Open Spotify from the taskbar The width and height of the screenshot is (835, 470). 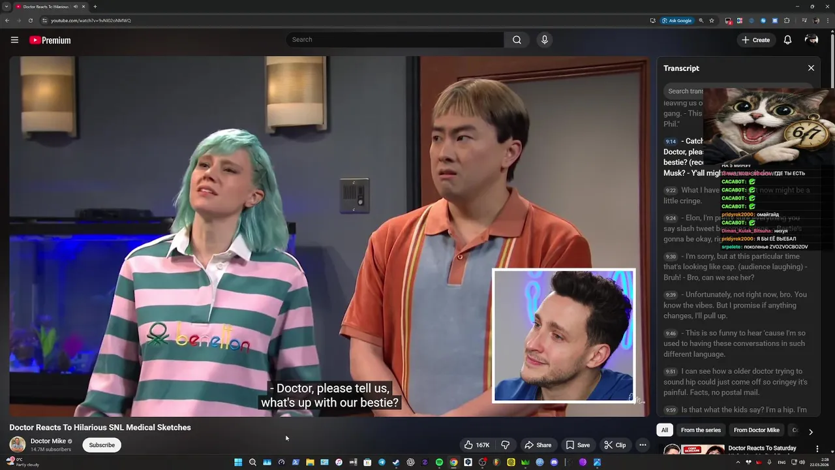pyautogui.click(x=439, y=462)
